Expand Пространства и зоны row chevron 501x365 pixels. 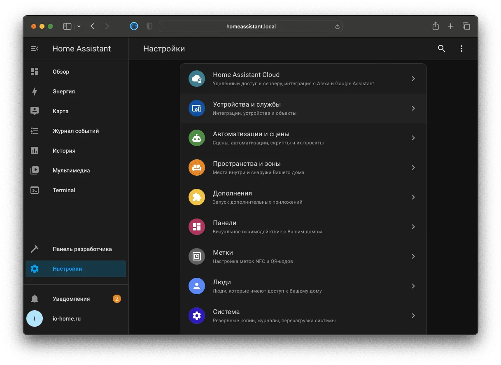click(x=413, y=167)
